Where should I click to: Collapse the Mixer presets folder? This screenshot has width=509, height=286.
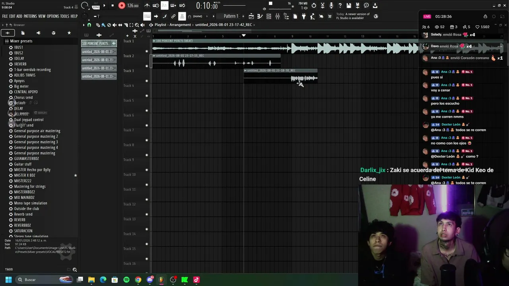(21, 41)
